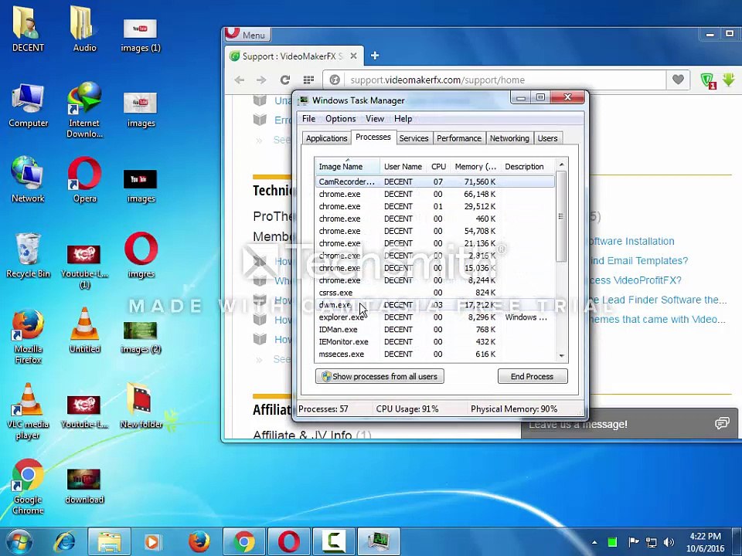
Task: Switch to the Applications tab
Action: tap(326, 138)
